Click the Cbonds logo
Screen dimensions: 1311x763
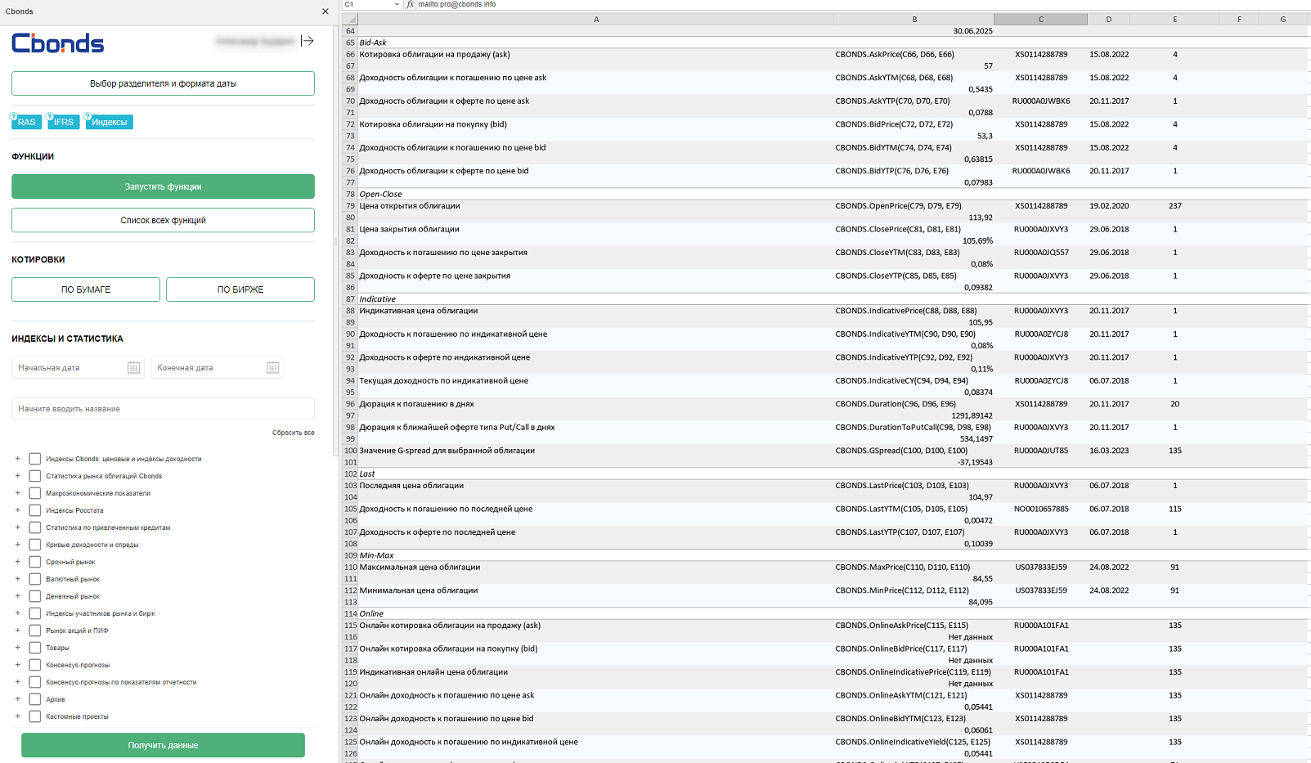(58, 43)
